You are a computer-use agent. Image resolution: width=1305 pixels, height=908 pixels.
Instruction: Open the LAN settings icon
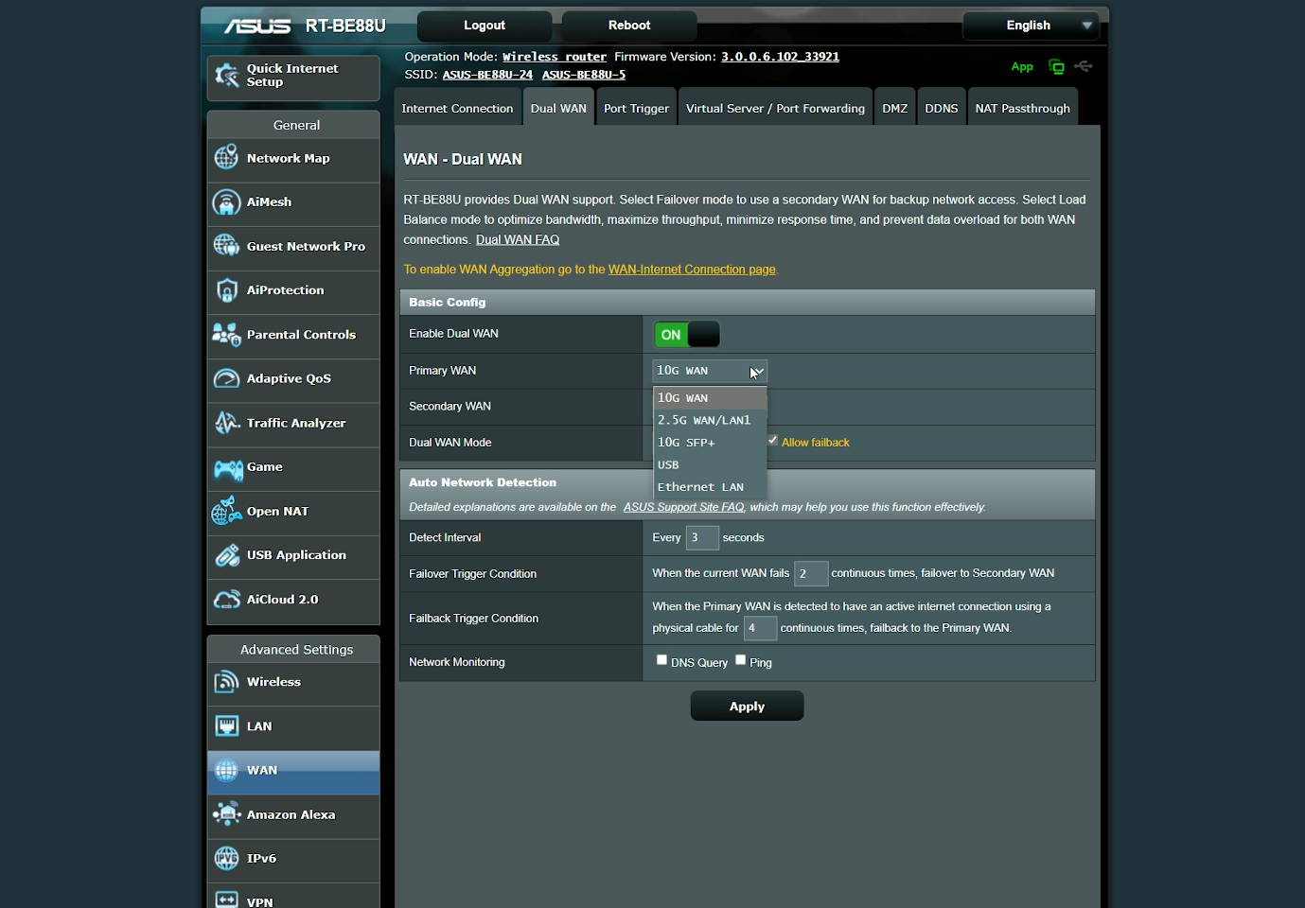[226, 725]
